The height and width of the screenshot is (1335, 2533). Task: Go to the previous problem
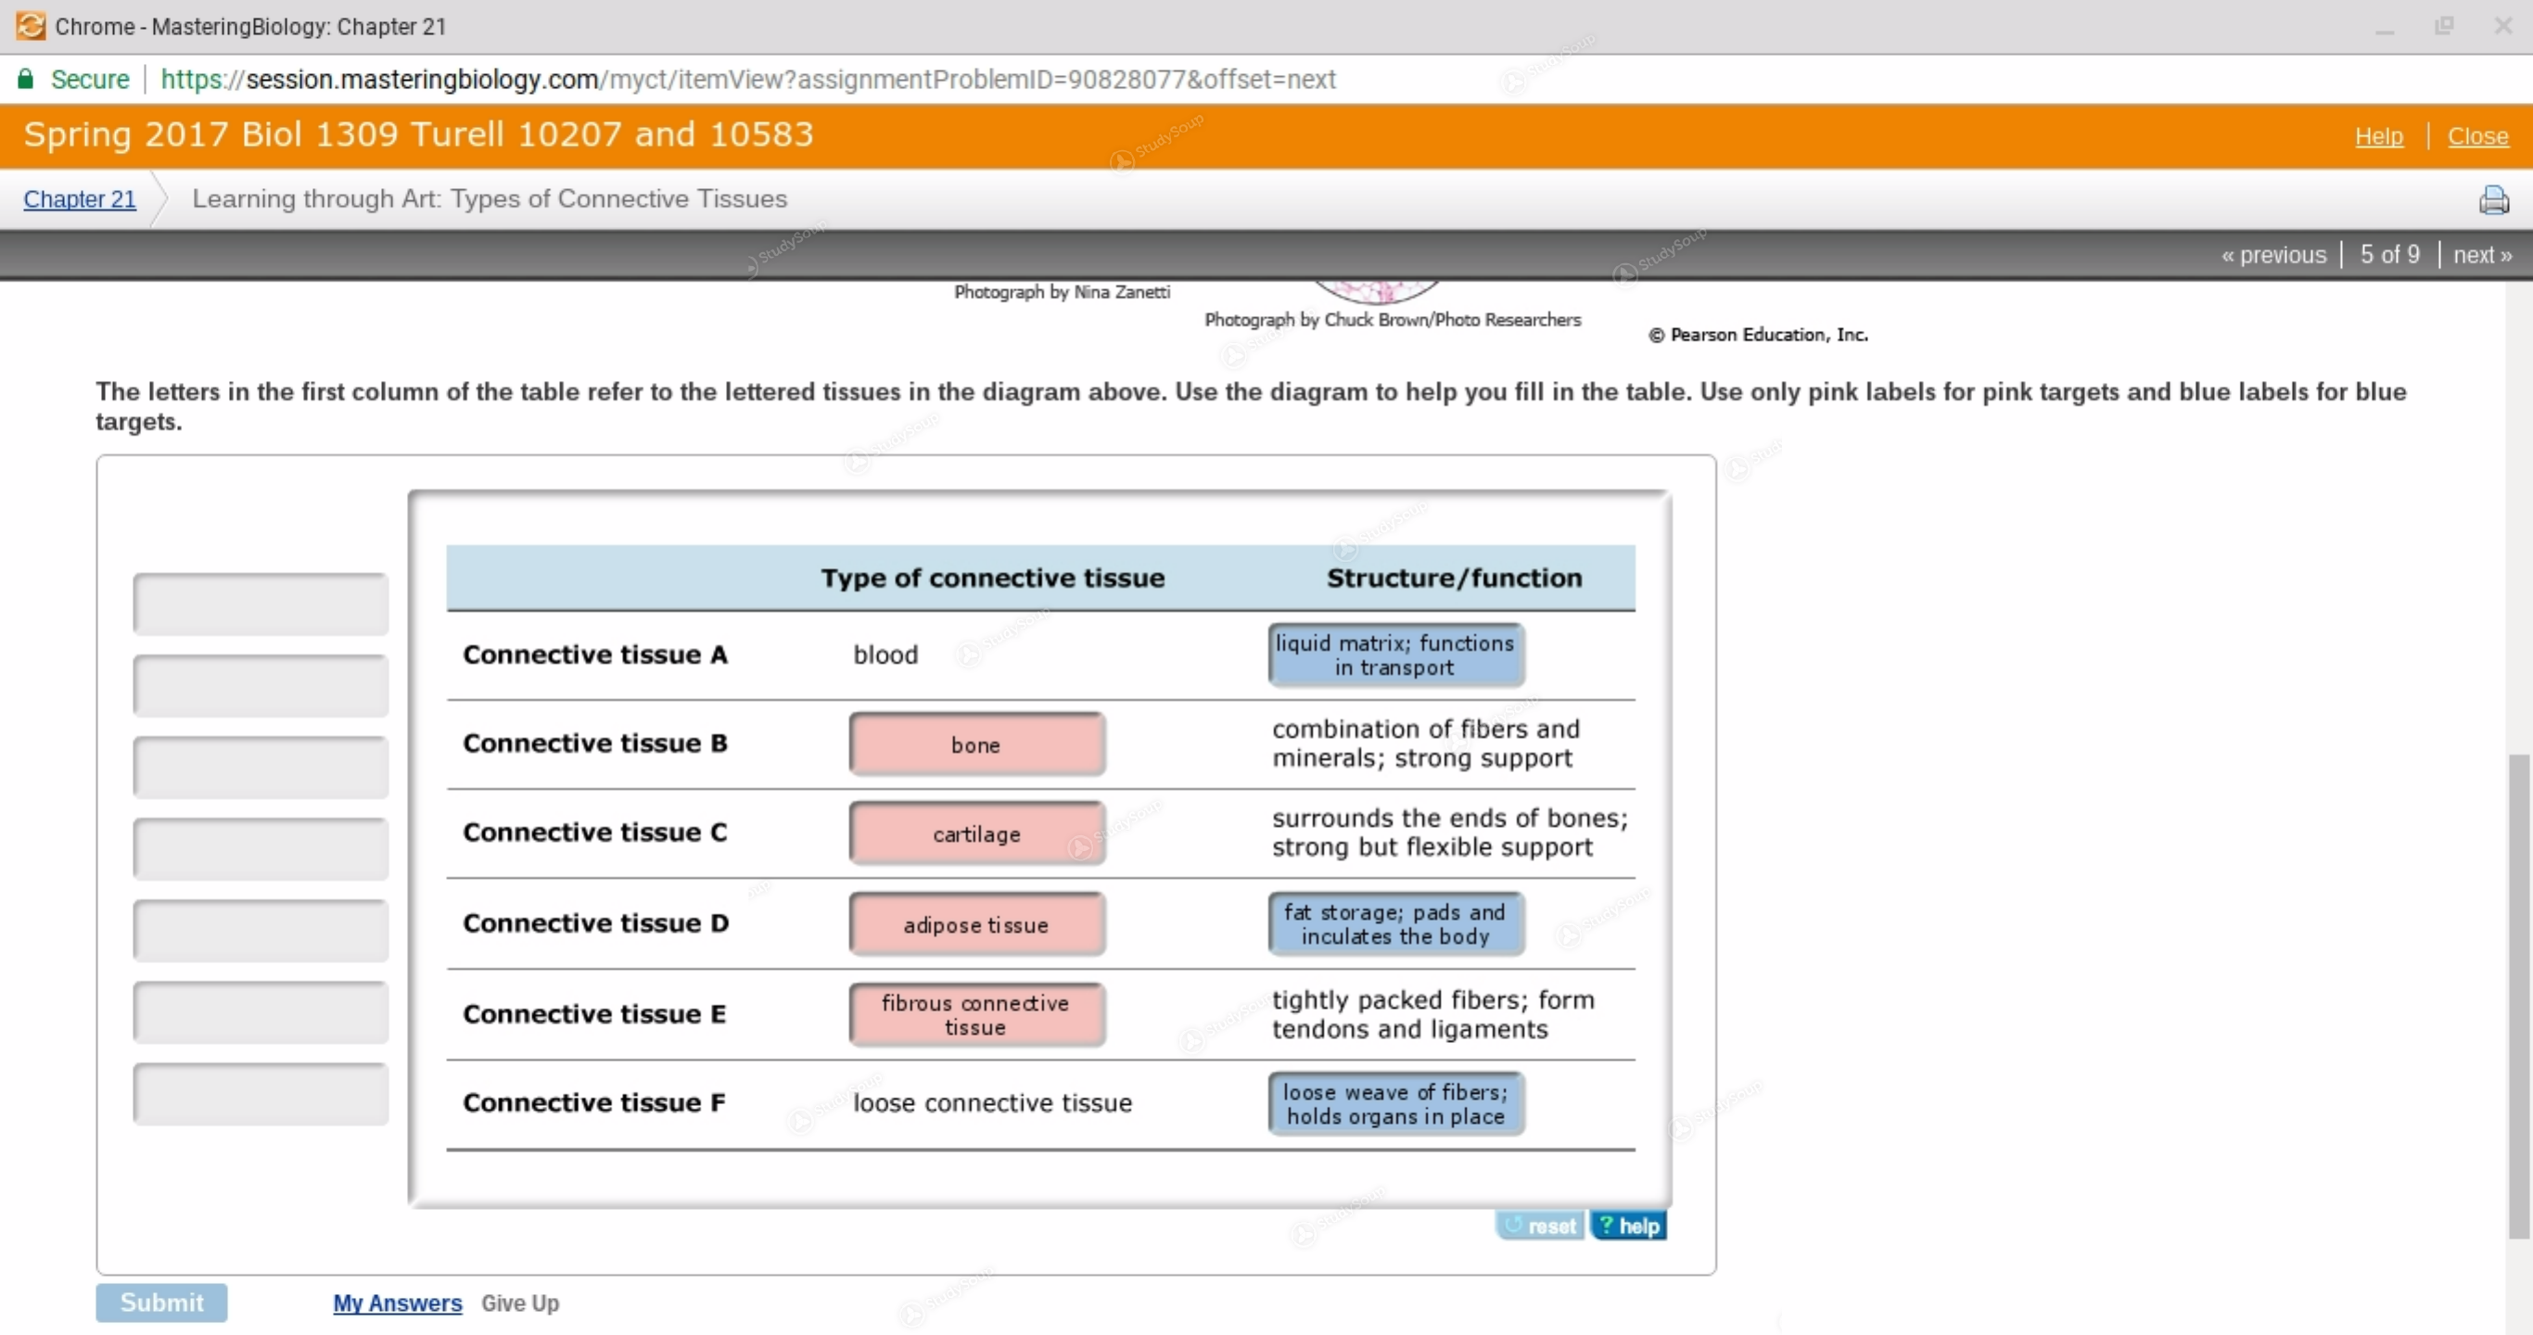(2273, 255)
